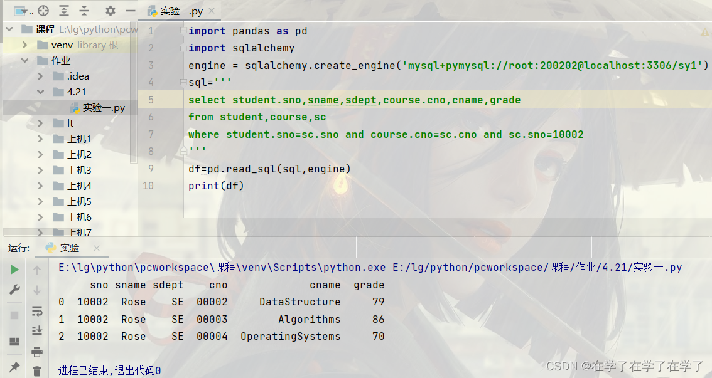Clear console output with trash icon
712x378 pixels.
[x=37, y=371]
